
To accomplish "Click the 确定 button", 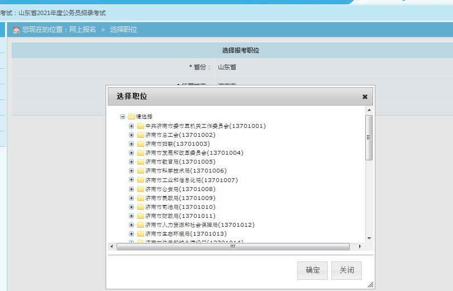I will tap(312, 270).
